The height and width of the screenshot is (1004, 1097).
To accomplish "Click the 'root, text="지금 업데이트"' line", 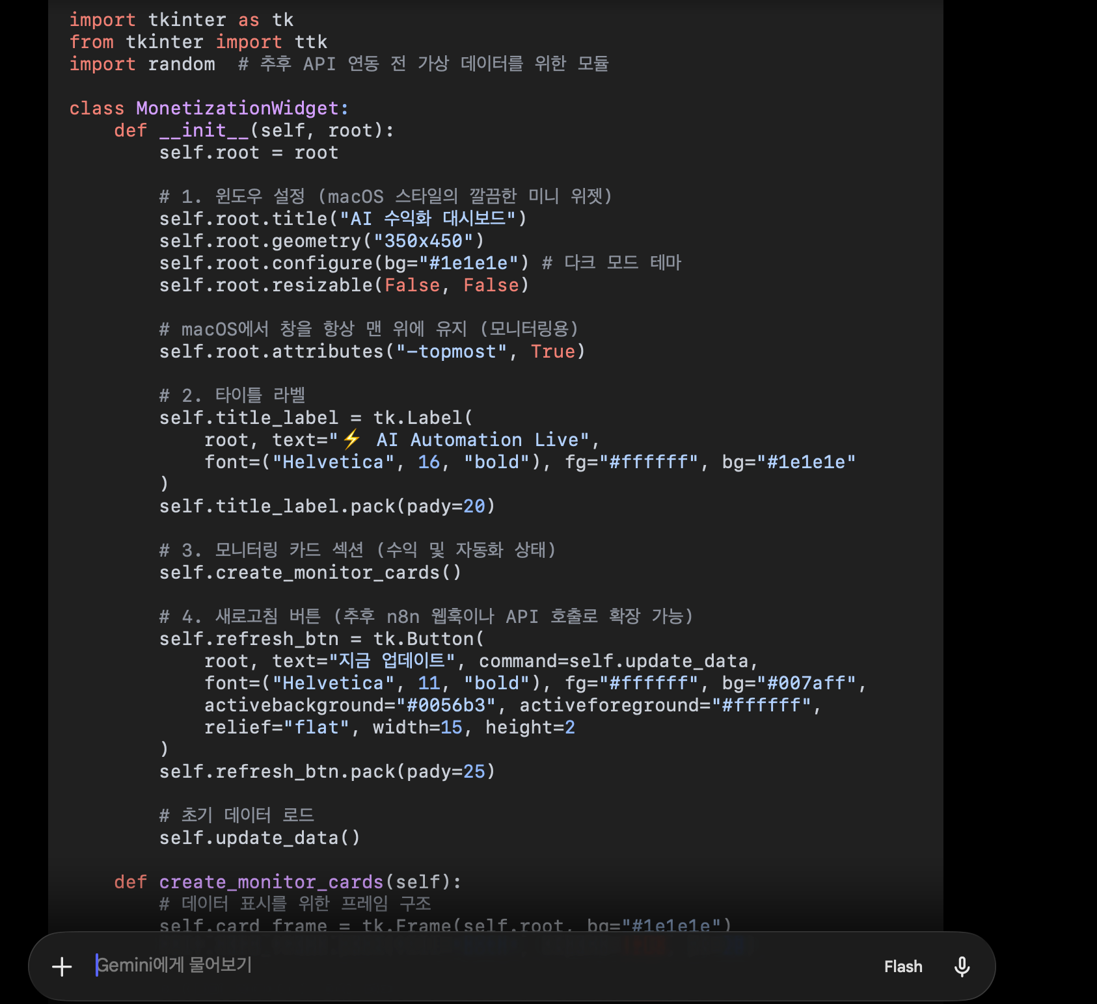I will coord(481,661).
